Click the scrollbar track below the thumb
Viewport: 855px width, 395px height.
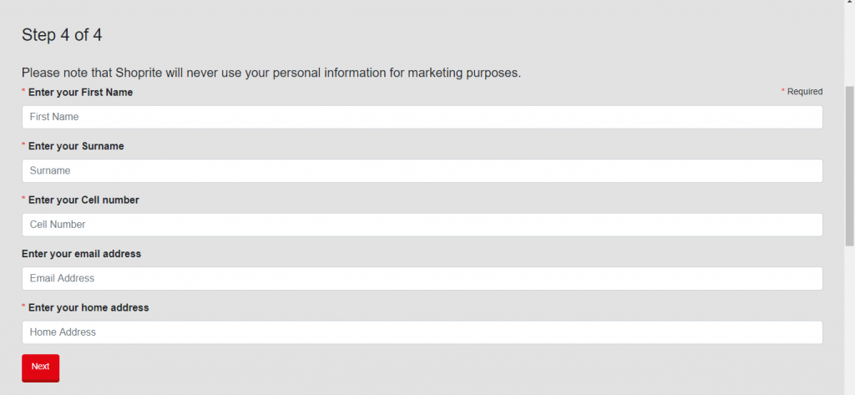[849, 317]
